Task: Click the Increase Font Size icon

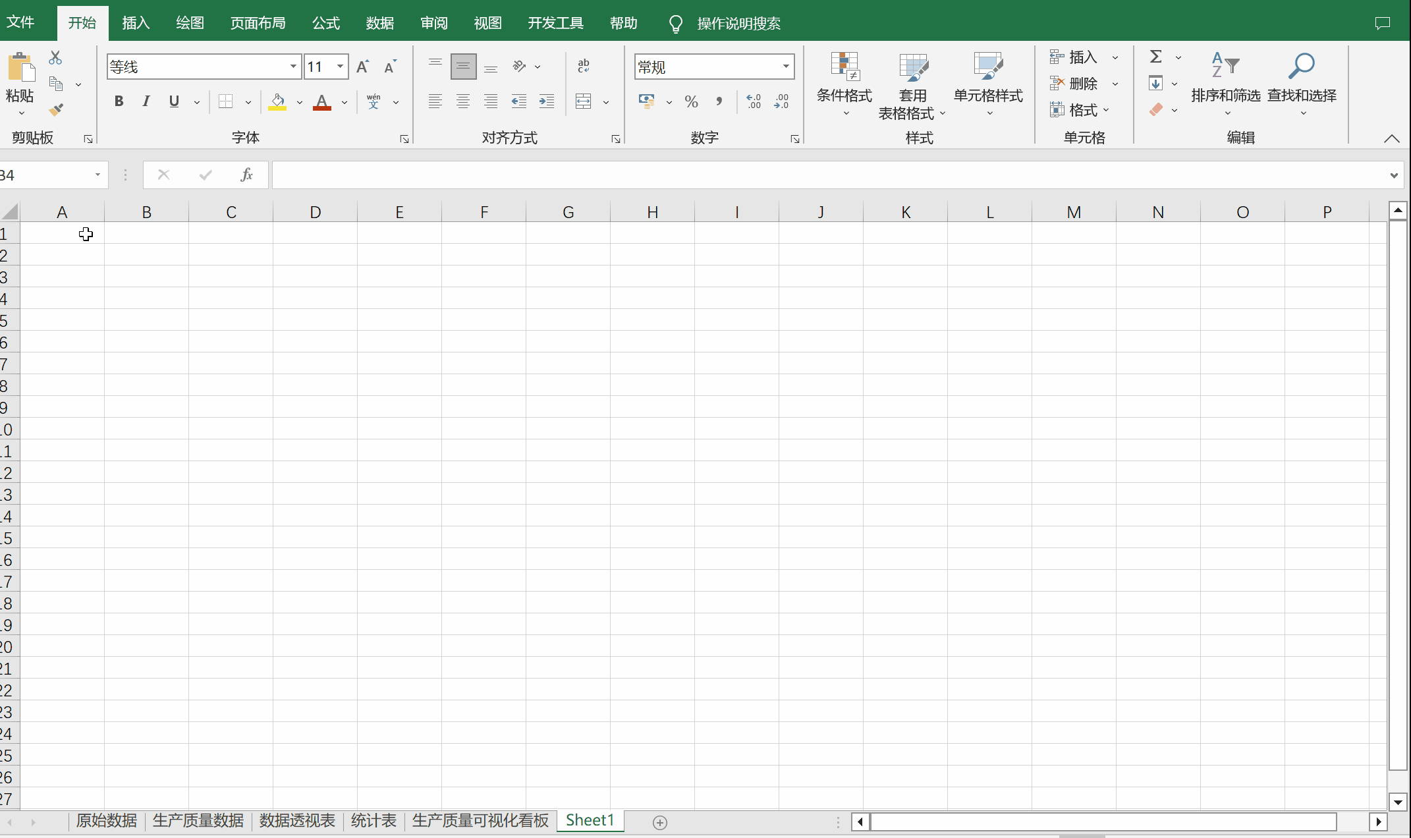Action: point(362,67)
